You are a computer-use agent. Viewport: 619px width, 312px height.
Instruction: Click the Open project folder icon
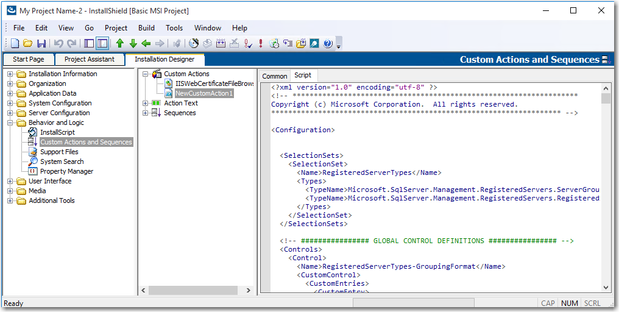[x=27, y=43]
